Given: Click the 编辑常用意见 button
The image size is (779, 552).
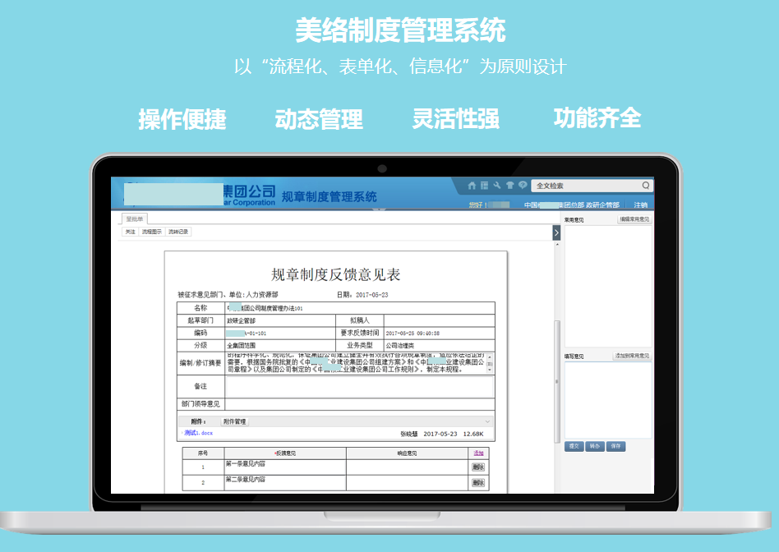Looking at the screenshot, I should click(634, 220).
